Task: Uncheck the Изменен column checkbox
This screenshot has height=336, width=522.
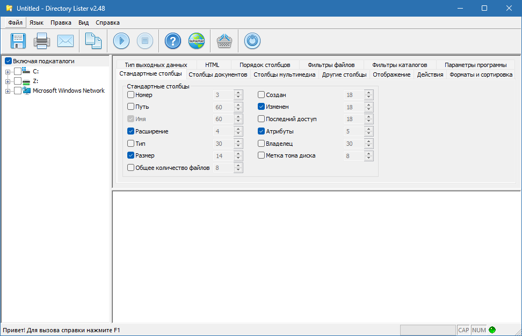Action: [262, 107]
